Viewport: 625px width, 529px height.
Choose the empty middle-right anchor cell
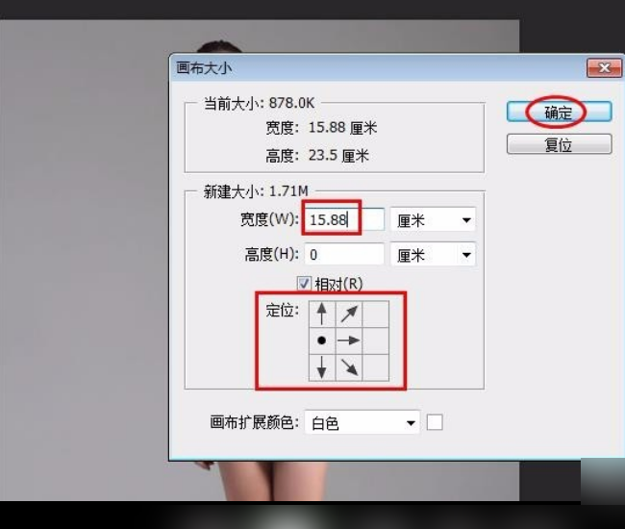click(x=376, y=340)
